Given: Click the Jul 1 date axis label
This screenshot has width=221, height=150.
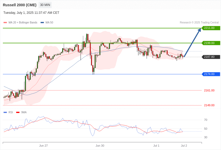Looking at the screenshot, I should (156, 146).
